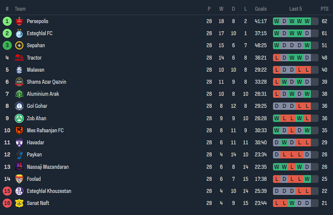Open the Havadar team page link

[x=35, y=142]
